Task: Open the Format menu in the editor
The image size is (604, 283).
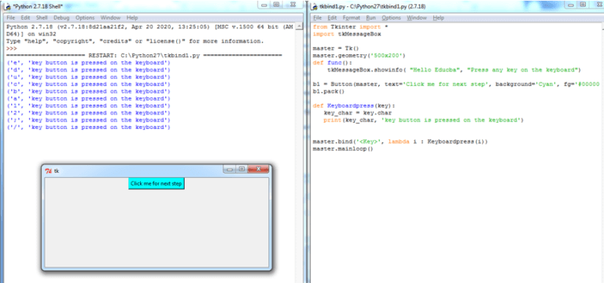Action: tap(352, 18)
